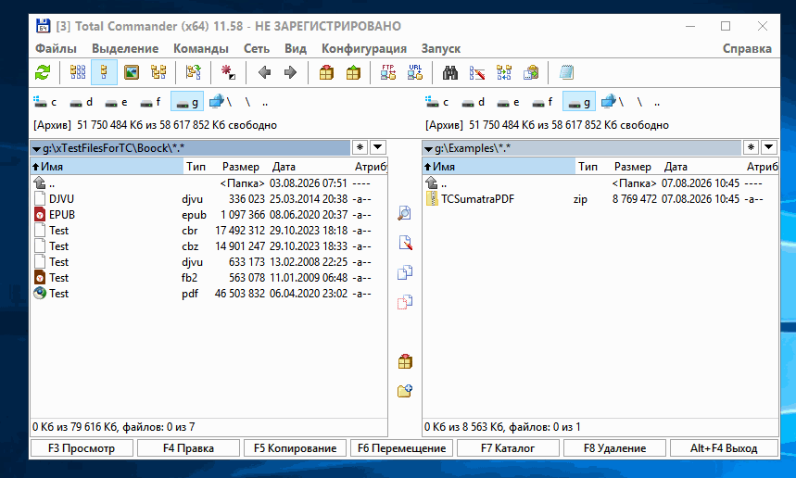The height and width of the screenshot is (478, 796).
Task: Select drive g in left panel
Action: (x=187, y=102)
